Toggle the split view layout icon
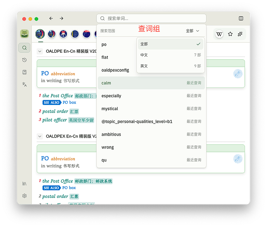Viewport: 267px width, 227px height. pos(241,18)
